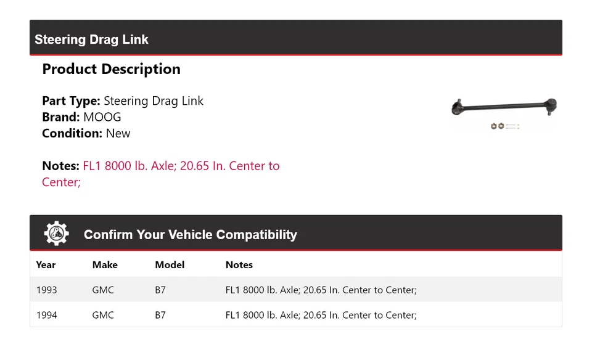Click the Year column header
The image size is (592, 347).
pos(46,265)
